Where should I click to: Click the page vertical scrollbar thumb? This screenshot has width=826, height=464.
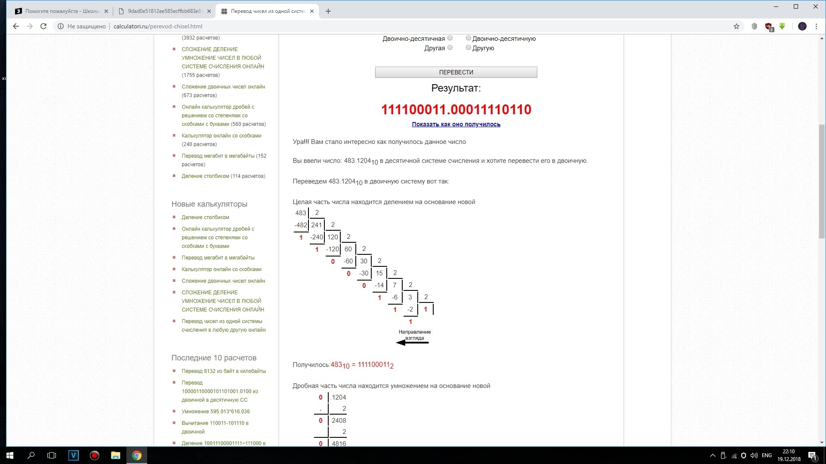pos(822,181)
